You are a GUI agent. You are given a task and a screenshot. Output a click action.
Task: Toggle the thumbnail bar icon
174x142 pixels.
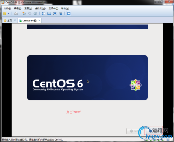point(49,14)
